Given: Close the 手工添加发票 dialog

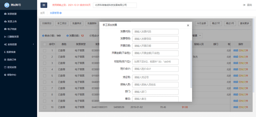Looking at the screenshot, I should (x=188, y=25).
